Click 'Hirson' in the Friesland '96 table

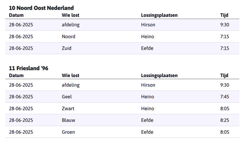tap(148, 85)
